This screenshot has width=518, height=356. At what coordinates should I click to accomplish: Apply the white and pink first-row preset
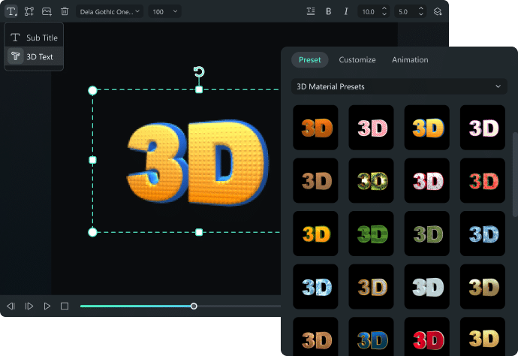point(483,128)
